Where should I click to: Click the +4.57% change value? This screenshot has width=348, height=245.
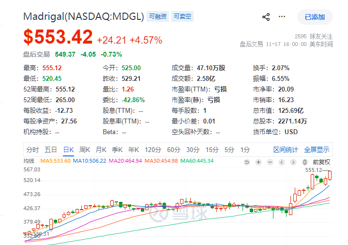pos(146,40)
